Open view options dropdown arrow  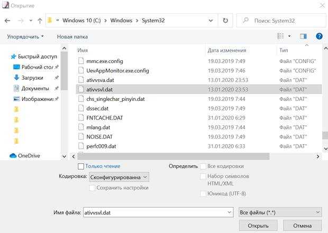point(289,36)
